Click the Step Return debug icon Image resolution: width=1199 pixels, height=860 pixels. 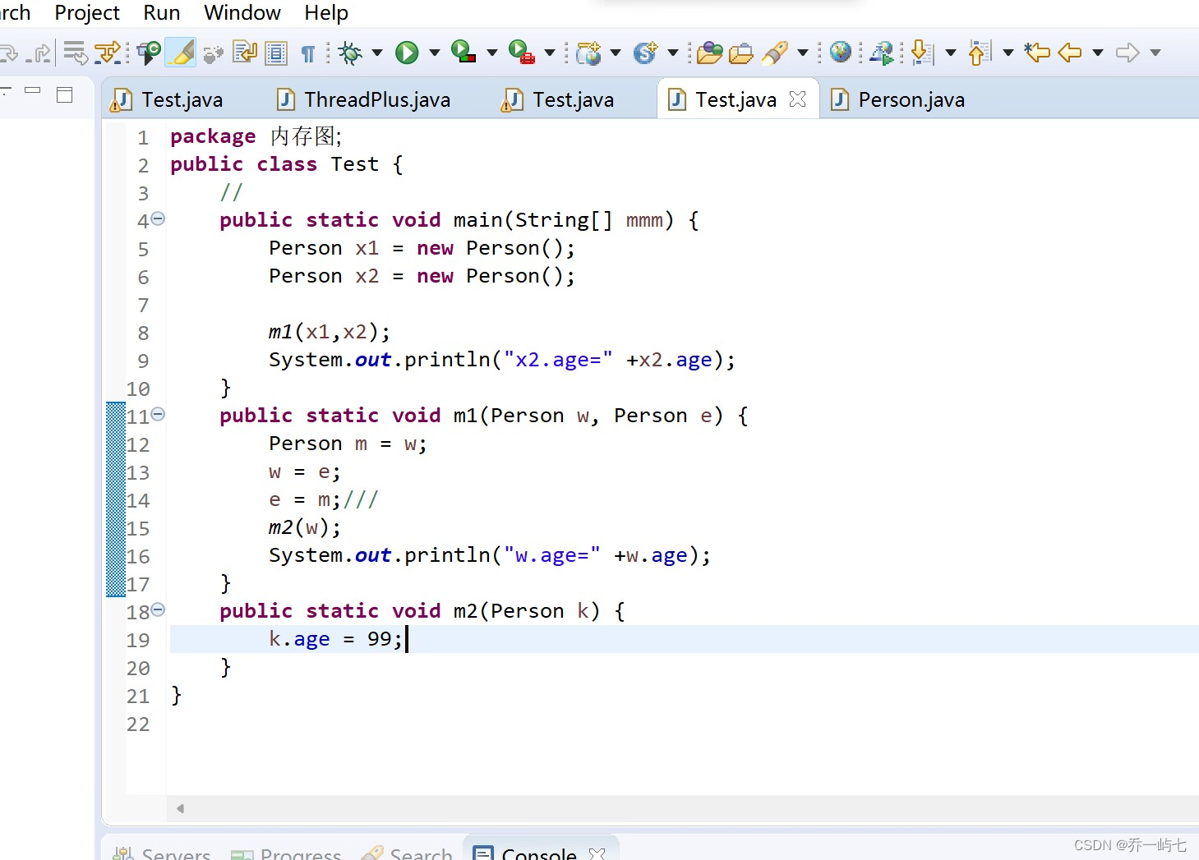coord(39,53)
